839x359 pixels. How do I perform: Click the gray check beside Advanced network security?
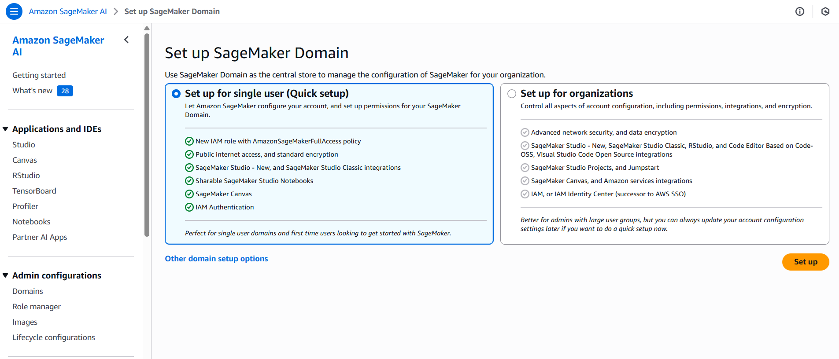pyautogui.click(x=525, y=132)
